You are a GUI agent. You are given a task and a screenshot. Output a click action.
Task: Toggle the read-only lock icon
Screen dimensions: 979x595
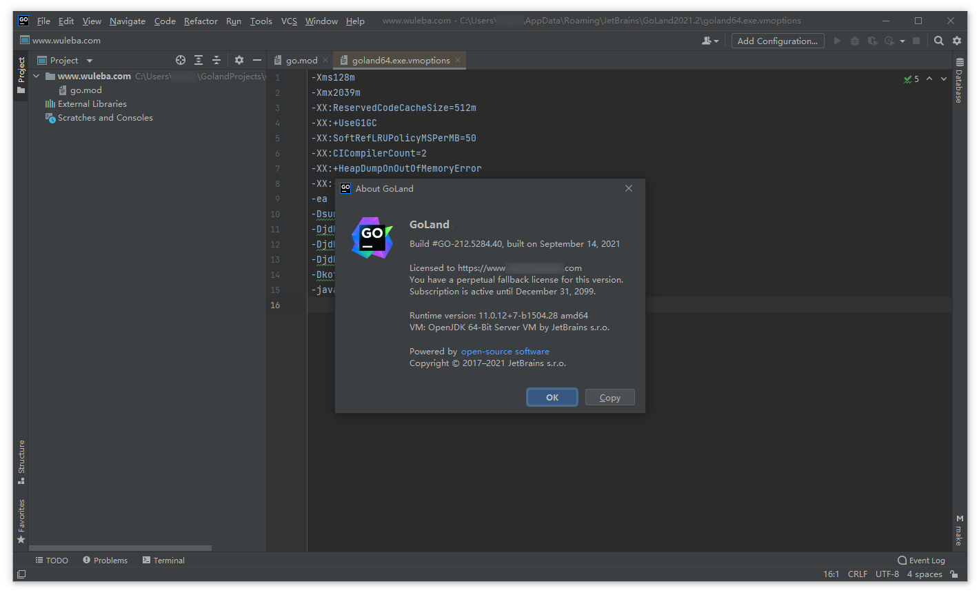click(954, 574)
